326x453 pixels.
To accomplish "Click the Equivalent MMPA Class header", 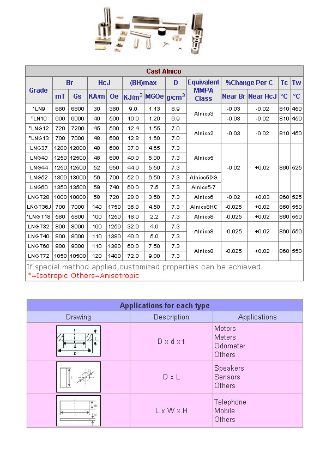I will point(203,90).
